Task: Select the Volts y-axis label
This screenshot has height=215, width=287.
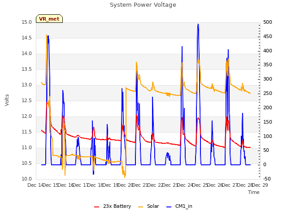Action: point(7,100)
